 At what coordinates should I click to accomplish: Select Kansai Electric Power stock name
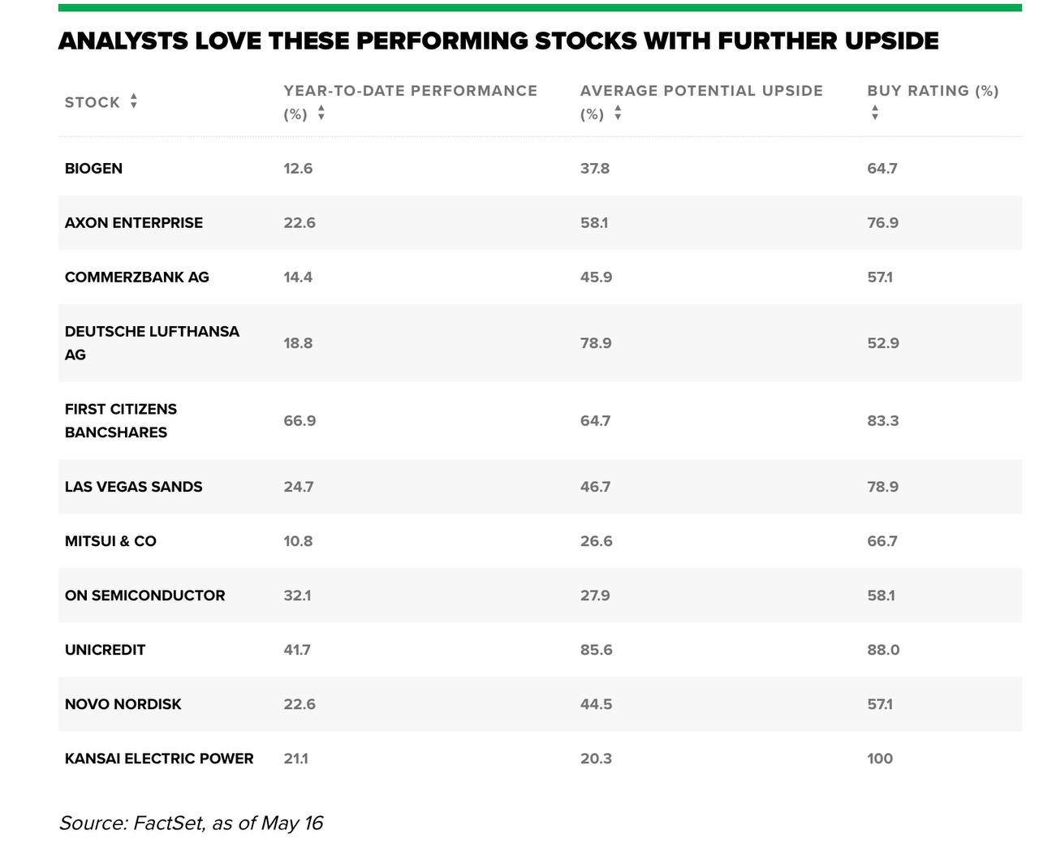click(159, 759)
